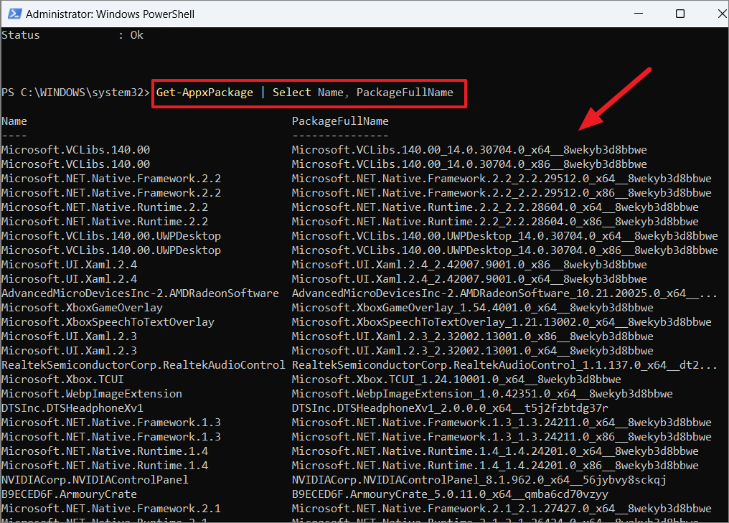Viewport: 729px width, 523px height.
Task: Click ArmouryCrate_5.0.11.0 full package name
Action: point(450,494)
